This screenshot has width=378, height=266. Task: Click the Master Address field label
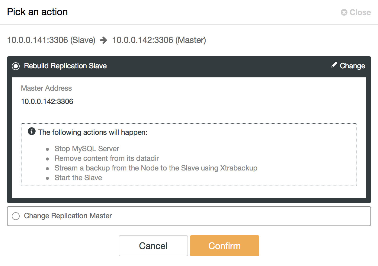[x=46, y=88]
